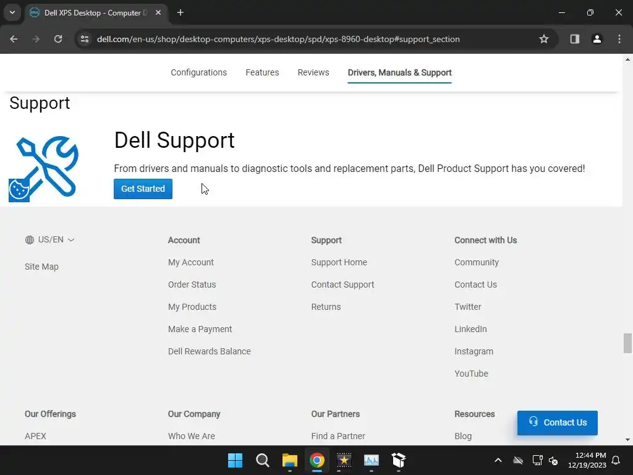The image size is (633, 475).
Task: Open File Explorer from taskbar
Action: [x=290, y=460]
